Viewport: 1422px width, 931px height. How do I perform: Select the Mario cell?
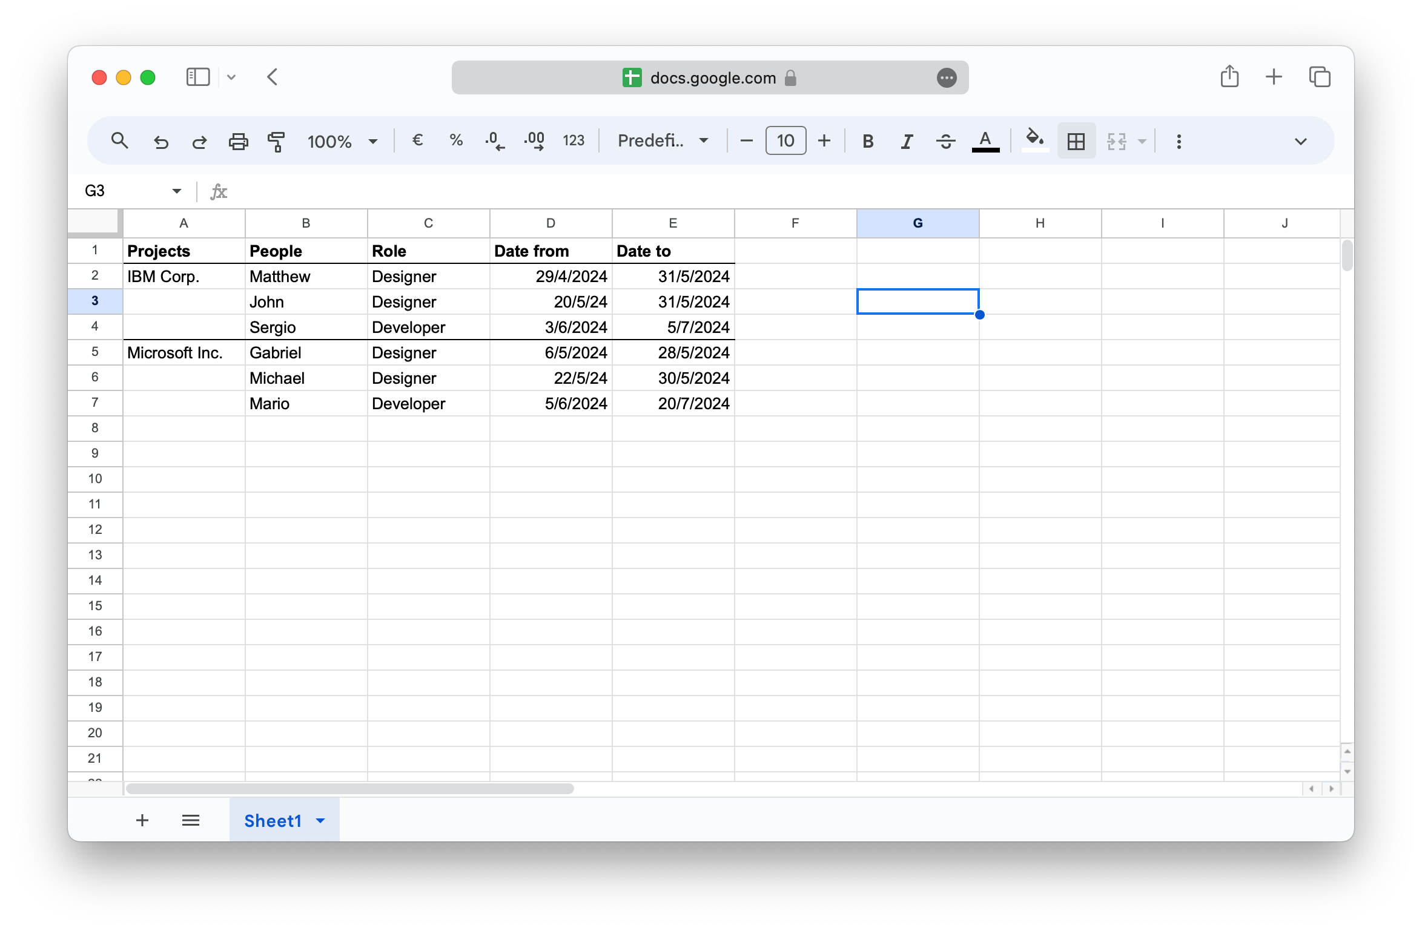pyautogui.click(x=306, y=403)
